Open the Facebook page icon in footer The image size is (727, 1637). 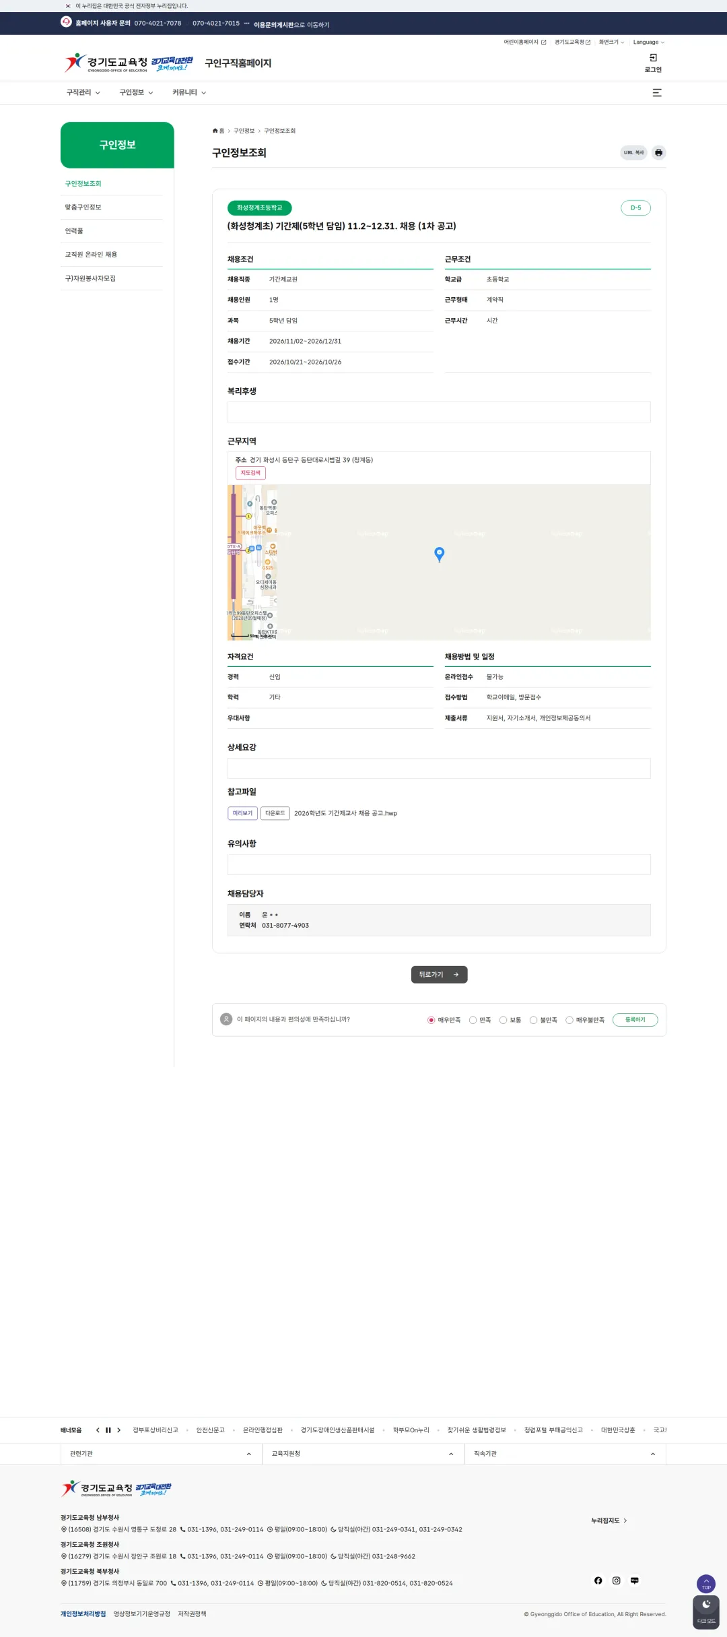point(598,1580)
